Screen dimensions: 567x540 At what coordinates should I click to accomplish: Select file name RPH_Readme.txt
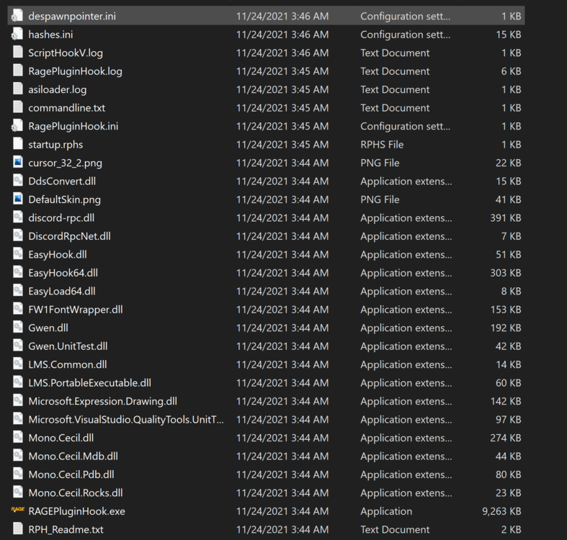(x=66, y=529)
